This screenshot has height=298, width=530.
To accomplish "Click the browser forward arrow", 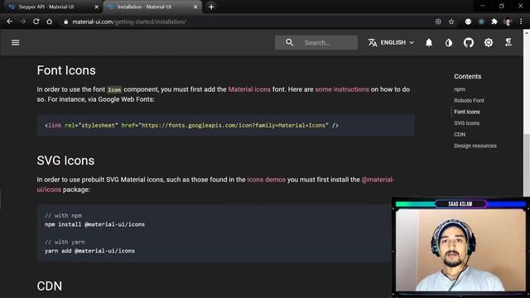I will (22, 22).
